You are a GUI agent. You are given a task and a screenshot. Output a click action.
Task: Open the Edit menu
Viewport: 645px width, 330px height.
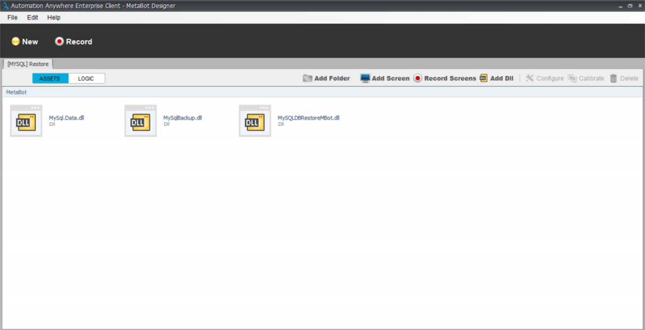point(33,18)
